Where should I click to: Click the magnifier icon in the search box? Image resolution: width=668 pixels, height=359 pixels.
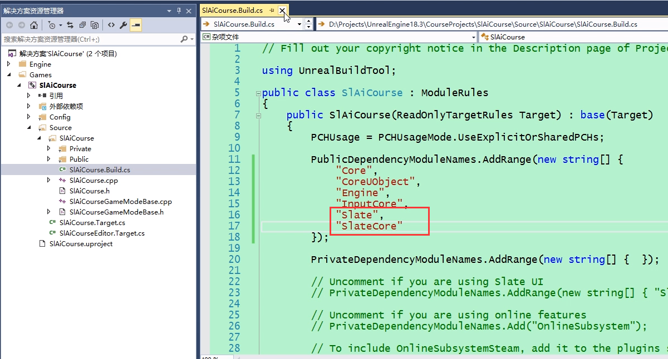[x=184, y=39]
